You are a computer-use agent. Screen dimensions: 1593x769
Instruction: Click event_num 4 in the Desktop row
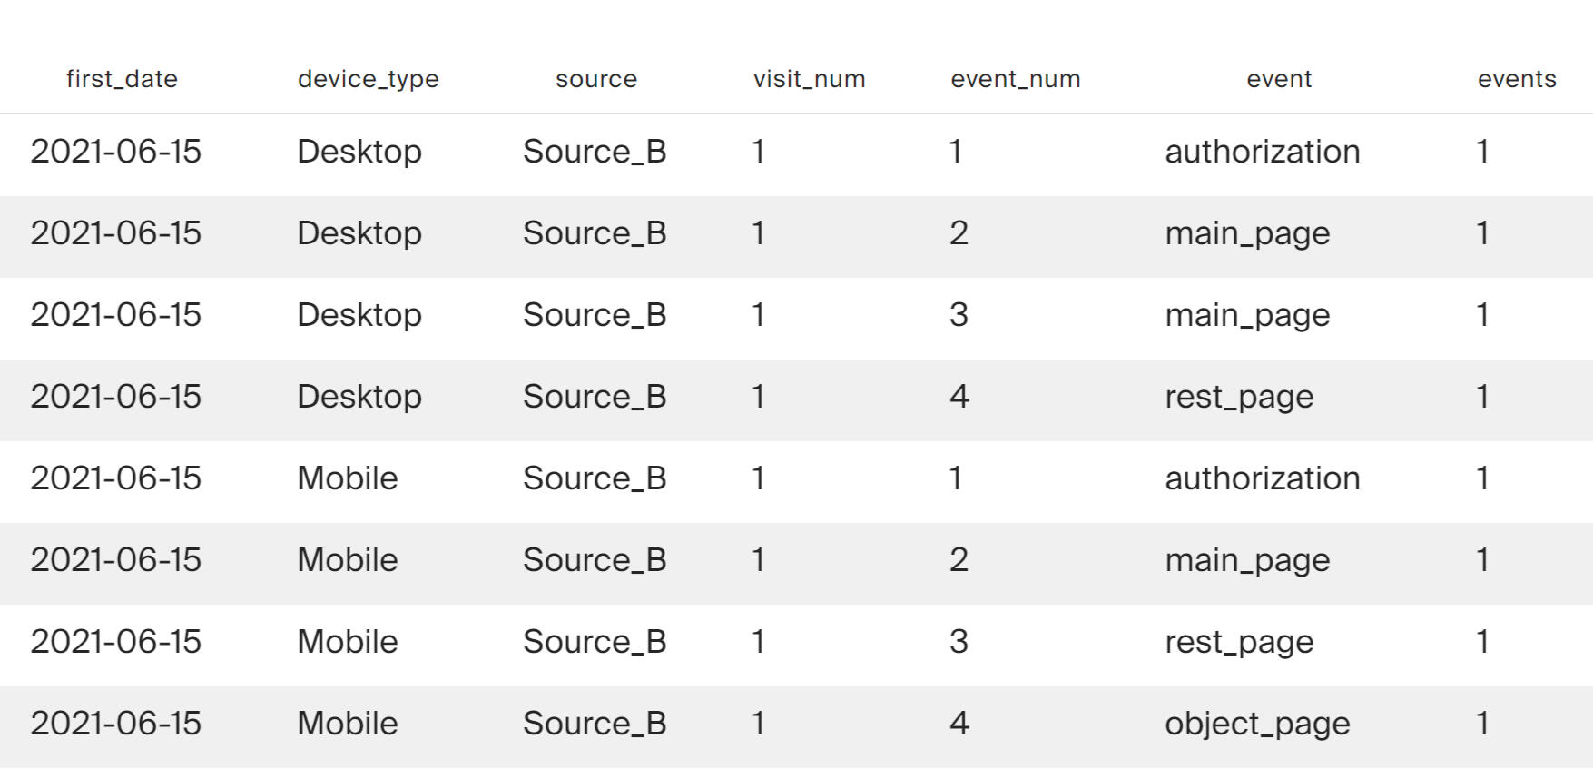pyautogui.click(x=959, y=397)
